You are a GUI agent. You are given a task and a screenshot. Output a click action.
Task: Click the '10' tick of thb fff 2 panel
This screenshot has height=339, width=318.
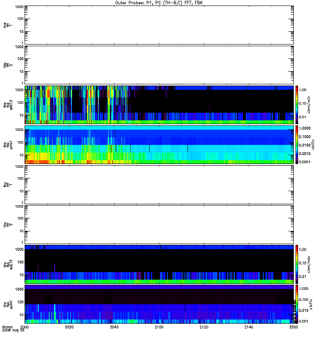(x=22, y=72)
